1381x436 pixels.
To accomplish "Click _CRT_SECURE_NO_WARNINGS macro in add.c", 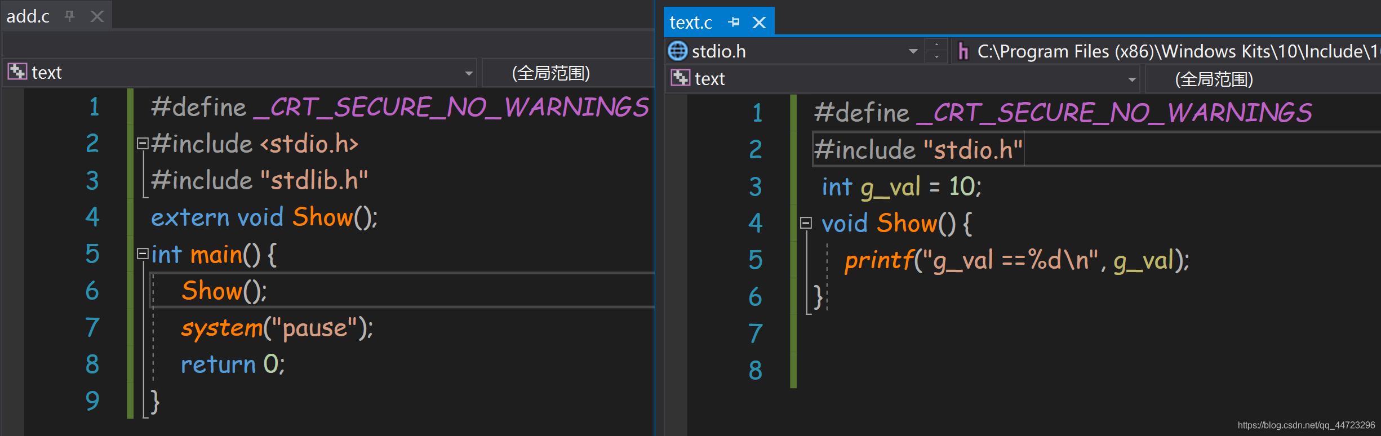I will (x=451, y=107).
